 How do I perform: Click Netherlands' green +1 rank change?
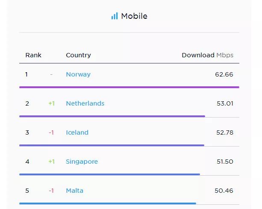click(x=51, y=103)
